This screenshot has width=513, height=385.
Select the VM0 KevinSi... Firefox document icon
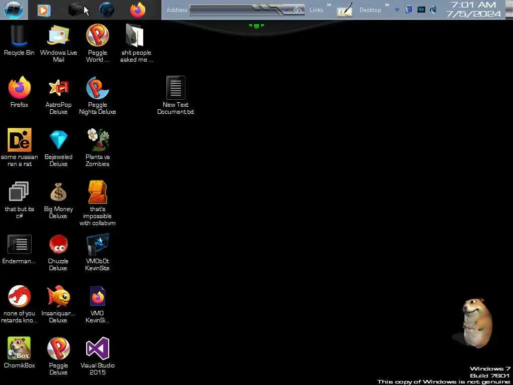(x=98, y=304)
